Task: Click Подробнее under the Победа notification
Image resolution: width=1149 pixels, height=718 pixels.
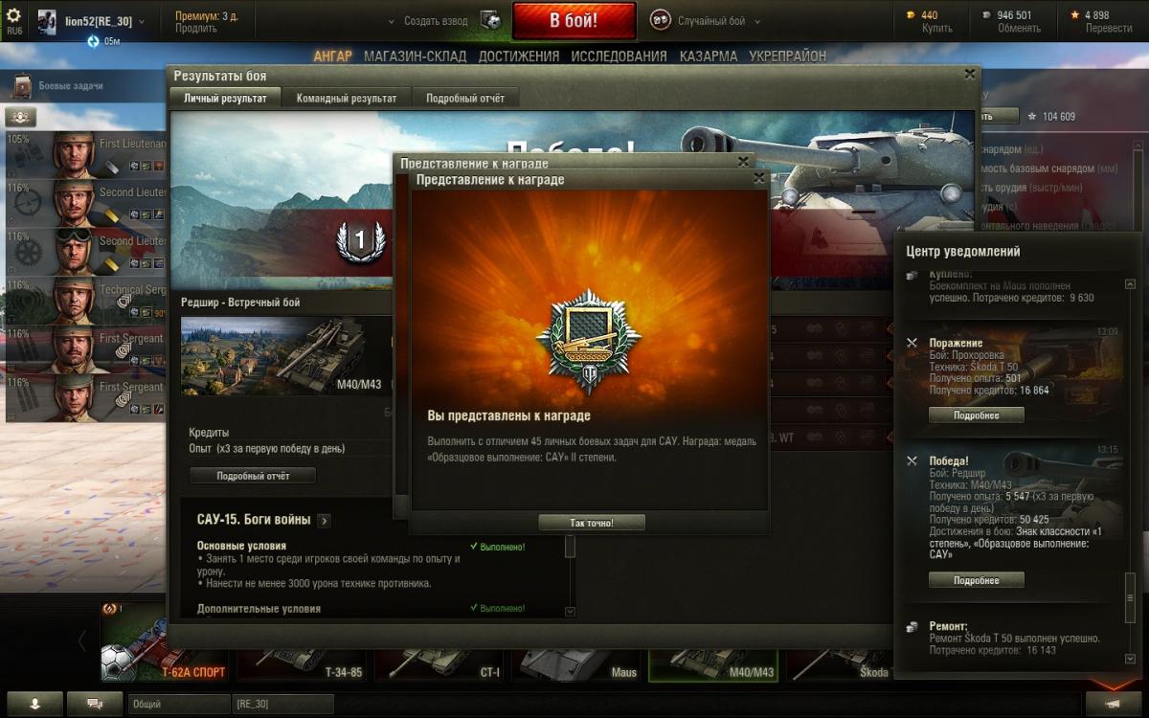Action: tap(977, 580)
